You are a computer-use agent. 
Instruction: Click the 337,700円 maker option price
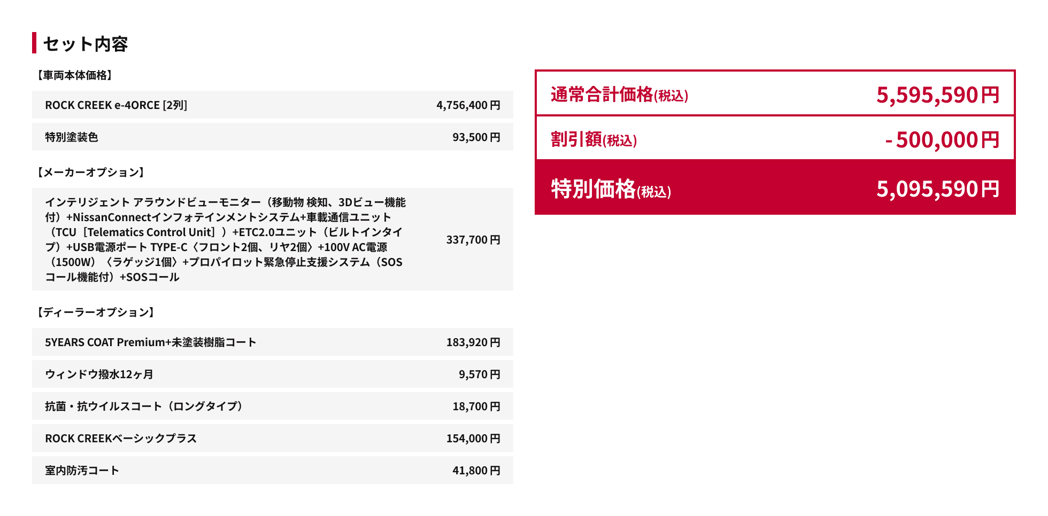pyautogui.click(x=473, y=240)
